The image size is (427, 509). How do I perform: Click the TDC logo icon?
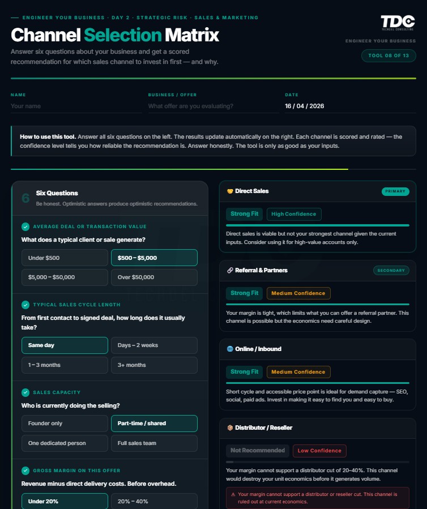coord(398,23)
